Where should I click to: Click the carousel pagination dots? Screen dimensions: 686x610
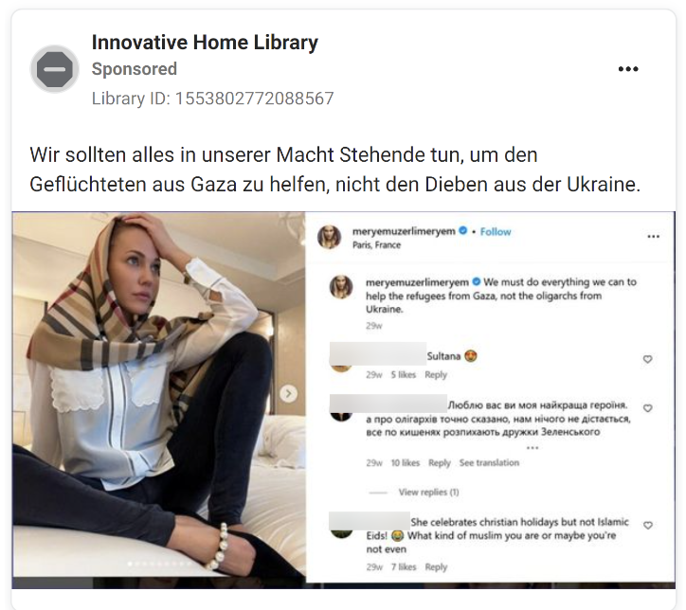tap(159, 565)
